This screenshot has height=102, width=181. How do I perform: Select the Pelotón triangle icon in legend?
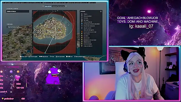click(x=82, y=14)
